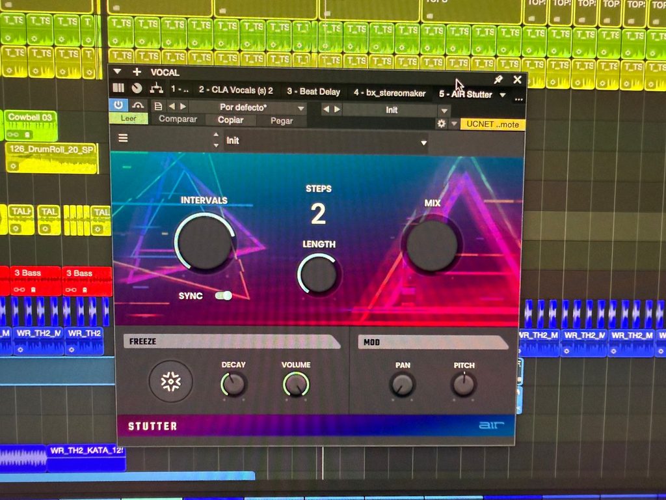Expand the window menu triangle beside VOCAL
The image size is (666, 500).
118,72
